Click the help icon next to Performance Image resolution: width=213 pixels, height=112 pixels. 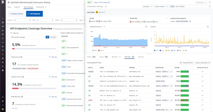click(21, 57)
